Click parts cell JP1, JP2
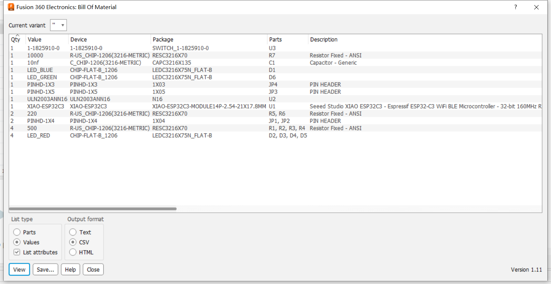This screenshot has width=551, height=284. [x=279, y=121]
